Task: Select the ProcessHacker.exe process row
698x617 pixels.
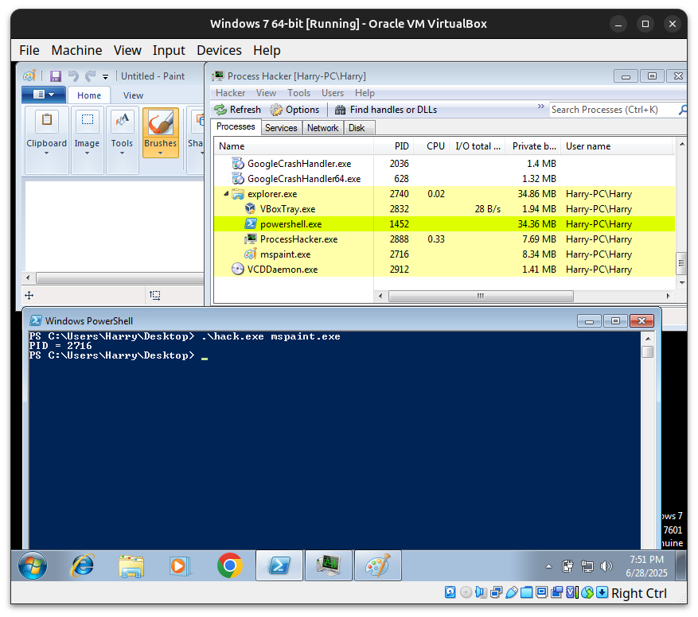Action: [x=444, y=239]
